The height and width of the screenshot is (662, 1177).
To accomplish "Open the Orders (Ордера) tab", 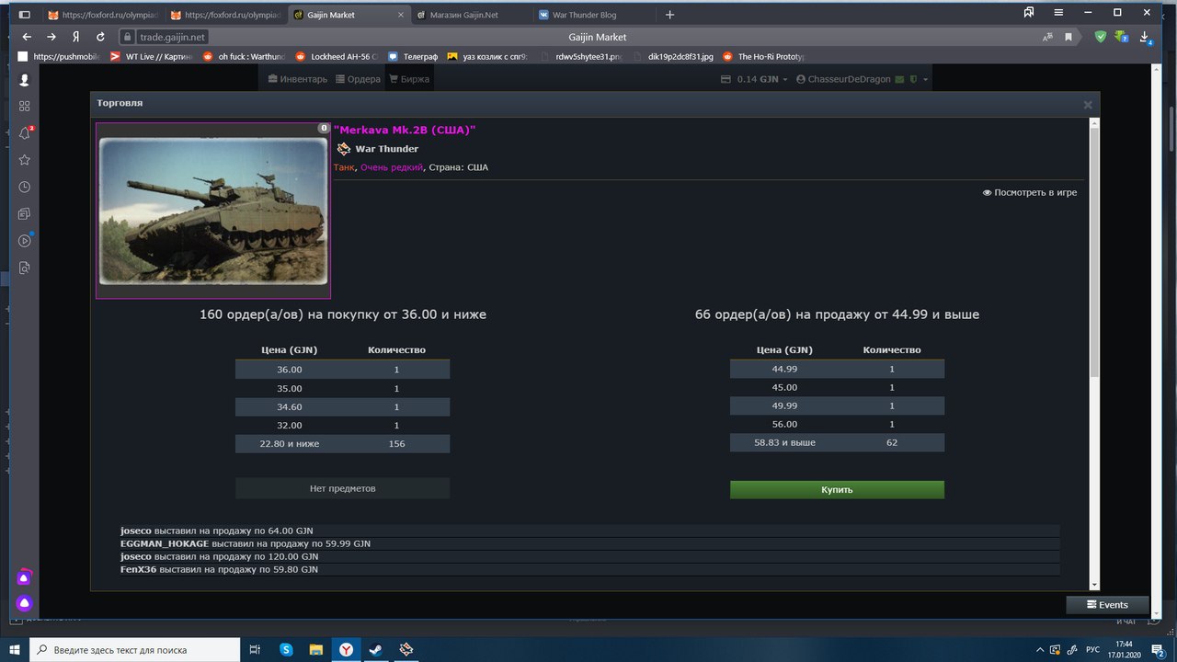I will [358, 79].
